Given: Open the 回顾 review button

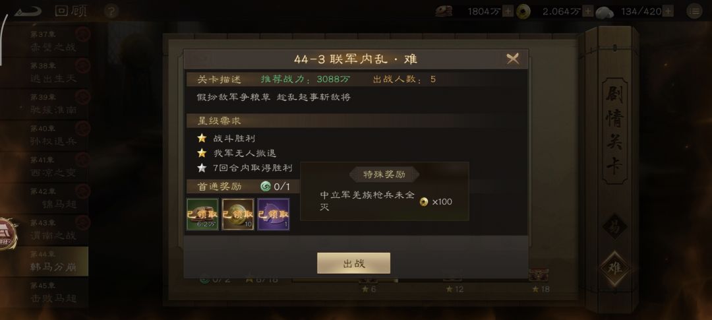Looking at the screenshot, I should [71, 11].
